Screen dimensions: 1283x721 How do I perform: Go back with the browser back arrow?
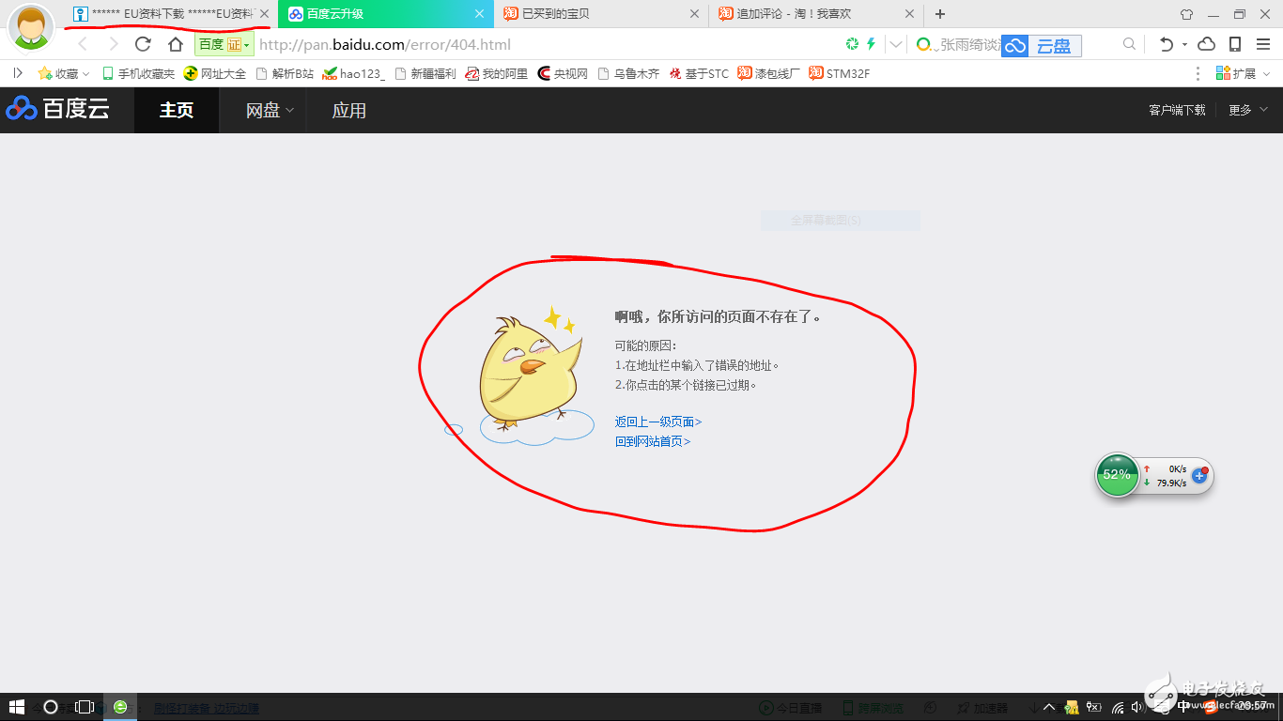click(83, 44)
